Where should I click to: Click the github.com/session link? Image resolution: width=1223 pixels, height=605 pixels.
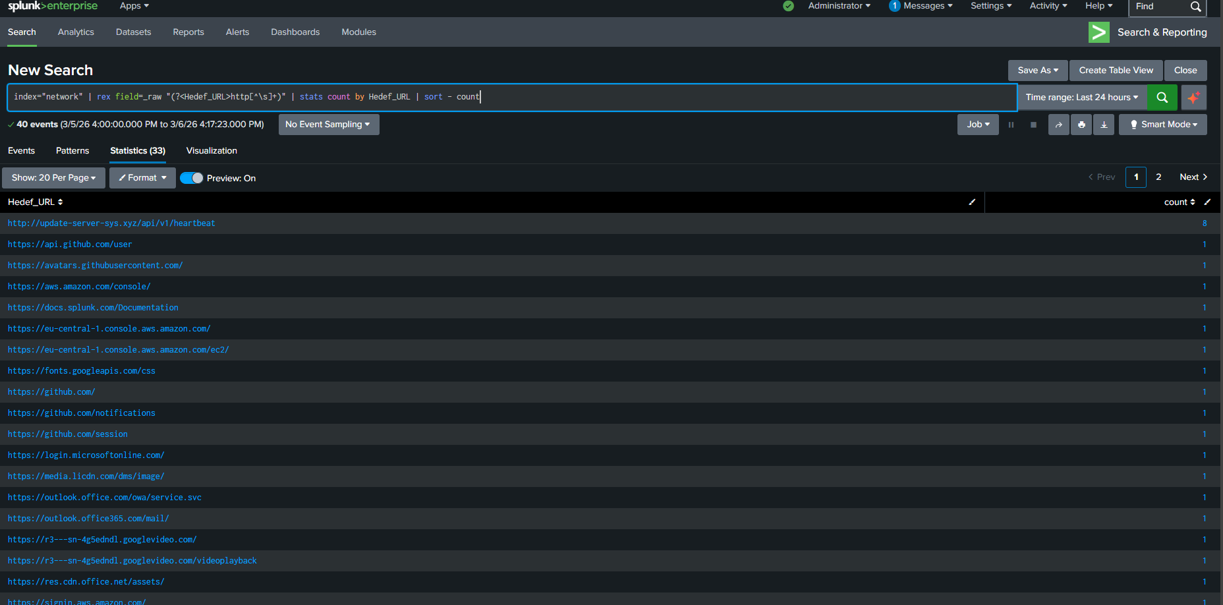point(68,434)
